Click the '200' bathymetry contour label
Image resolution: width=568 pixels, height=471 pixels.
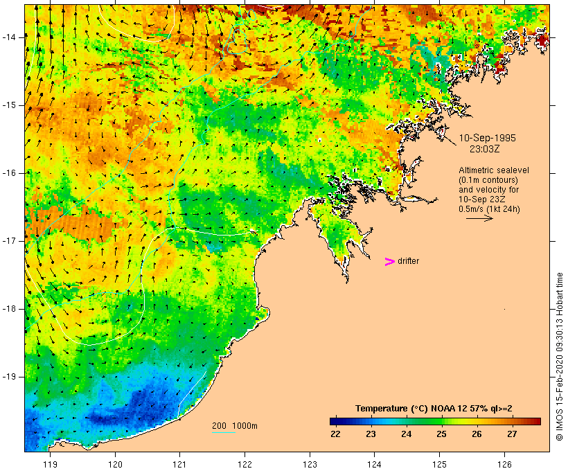coord(219,426)
